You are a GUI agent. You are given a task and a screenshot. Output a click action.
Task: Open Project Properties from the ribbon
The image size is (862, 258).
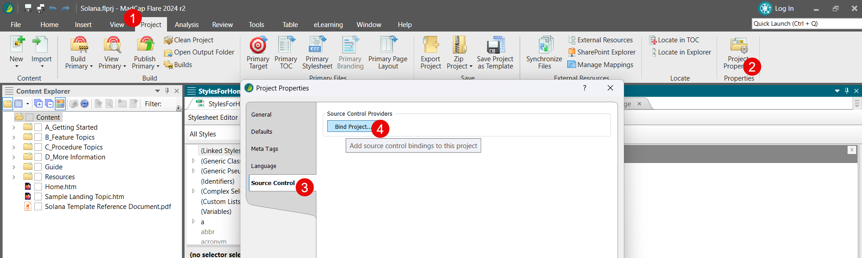[738, 53]
